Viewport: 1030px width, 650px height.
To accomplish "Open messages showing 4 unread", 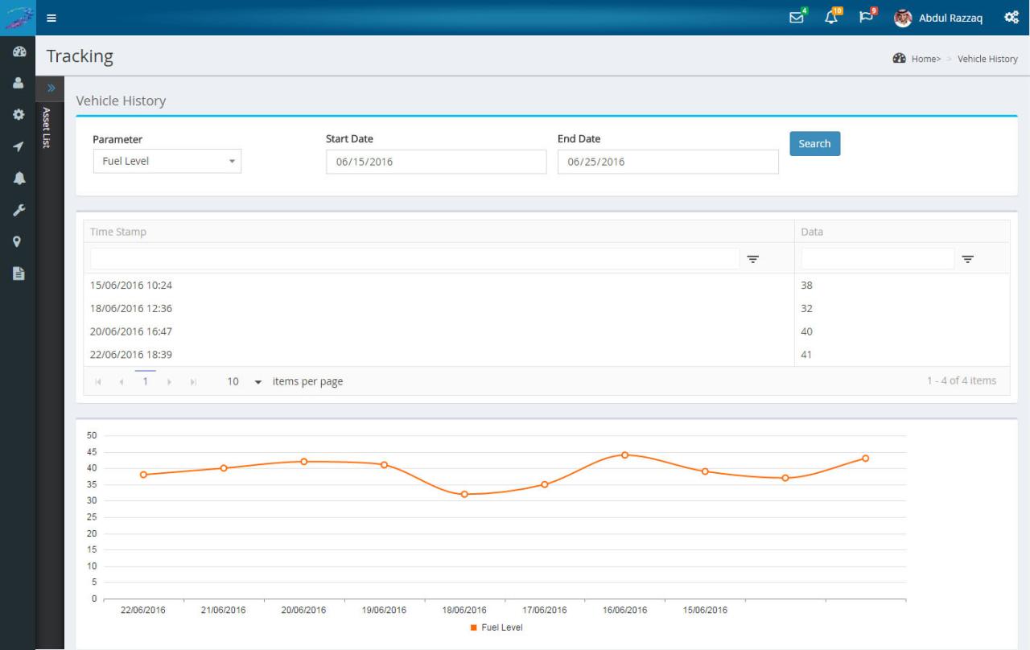I will click(x=795, y=18).
